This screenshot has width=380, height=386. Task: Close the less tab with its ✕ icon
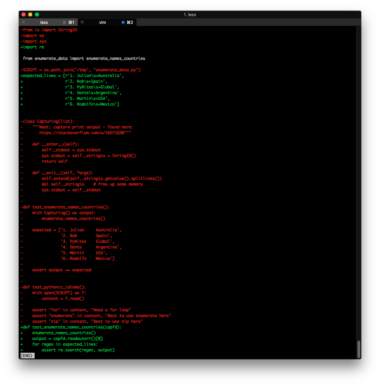click(x=23, y=22)
